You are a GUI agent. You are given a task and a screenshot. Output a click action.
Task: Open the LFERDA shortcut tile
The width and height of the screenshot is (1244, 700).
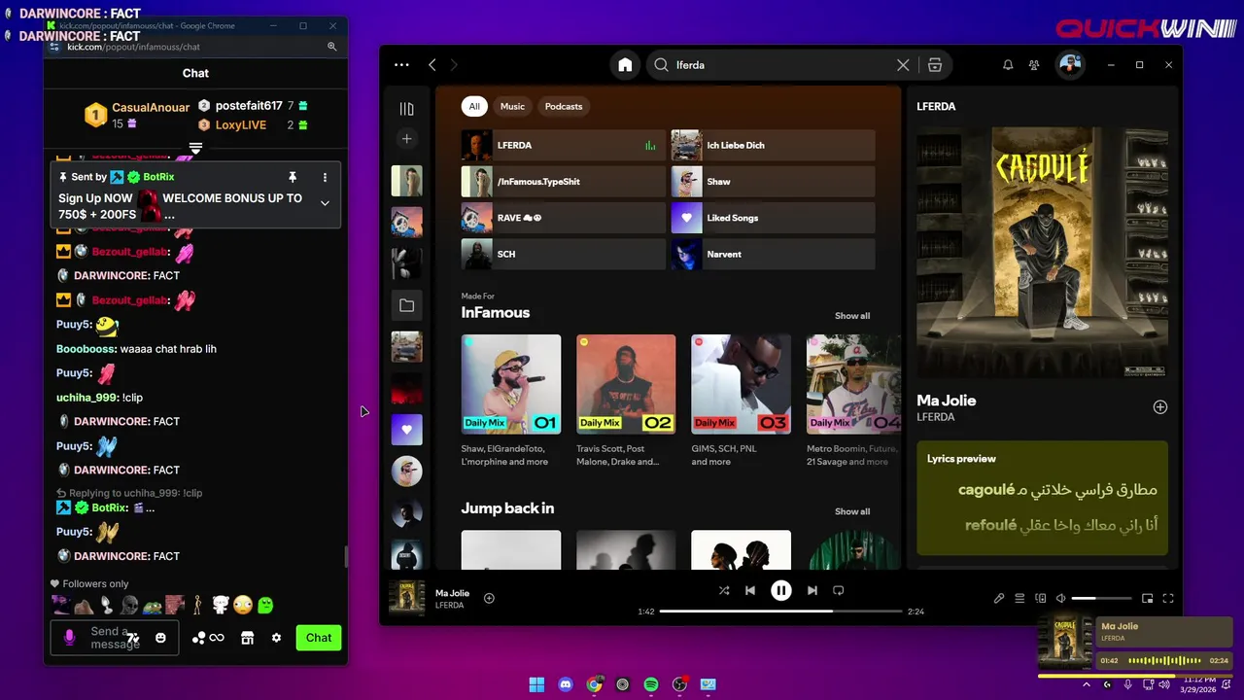(x=564, y=145)
